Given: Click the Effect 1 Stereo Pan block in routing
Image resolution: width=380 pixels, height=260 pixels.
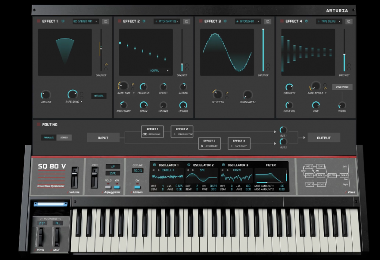Looking at the screenshot, I should (x=152, y=131).
